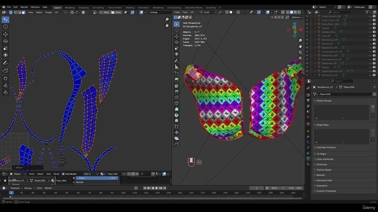The width and height of the screenshot is (378, 212).
Task: Select the 3D viewport Move tool
Action: (x=177, y=37)
